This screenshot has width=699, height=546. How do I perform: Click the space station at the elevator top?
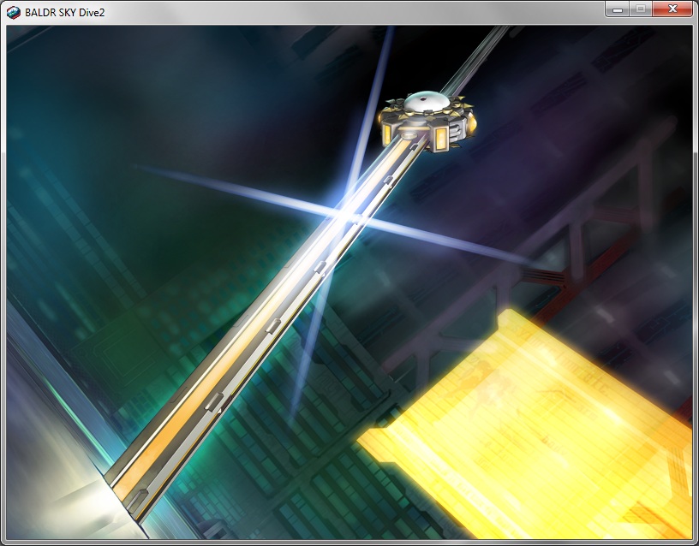pos(428,121)
